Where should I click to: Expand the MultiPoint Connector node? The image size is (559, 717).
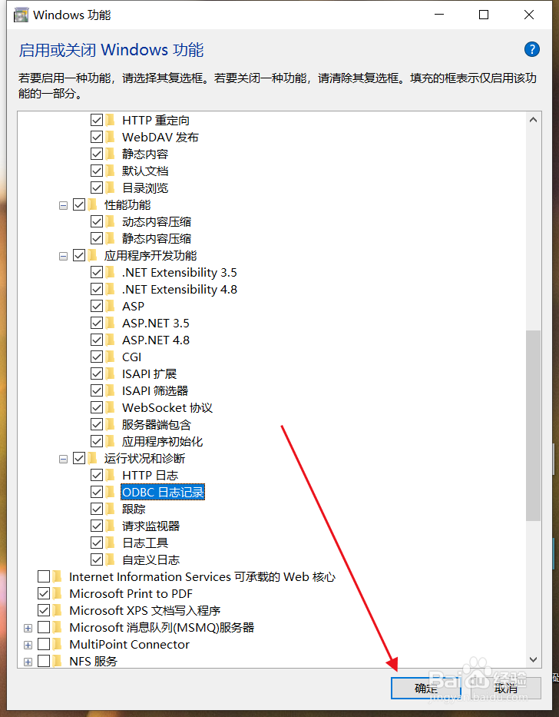pos(28,646)
